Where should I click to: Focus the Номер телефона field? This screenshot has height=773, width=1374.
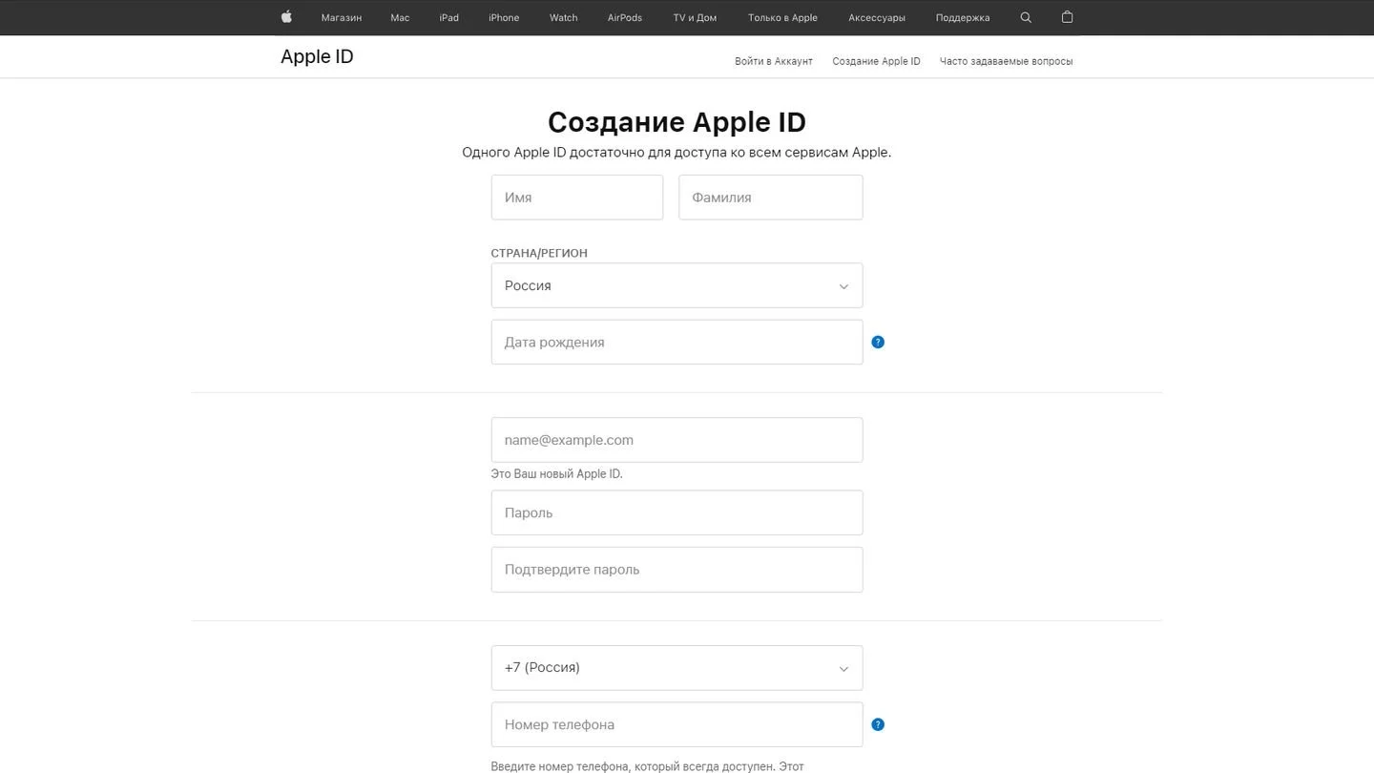[x=677, y=724]
